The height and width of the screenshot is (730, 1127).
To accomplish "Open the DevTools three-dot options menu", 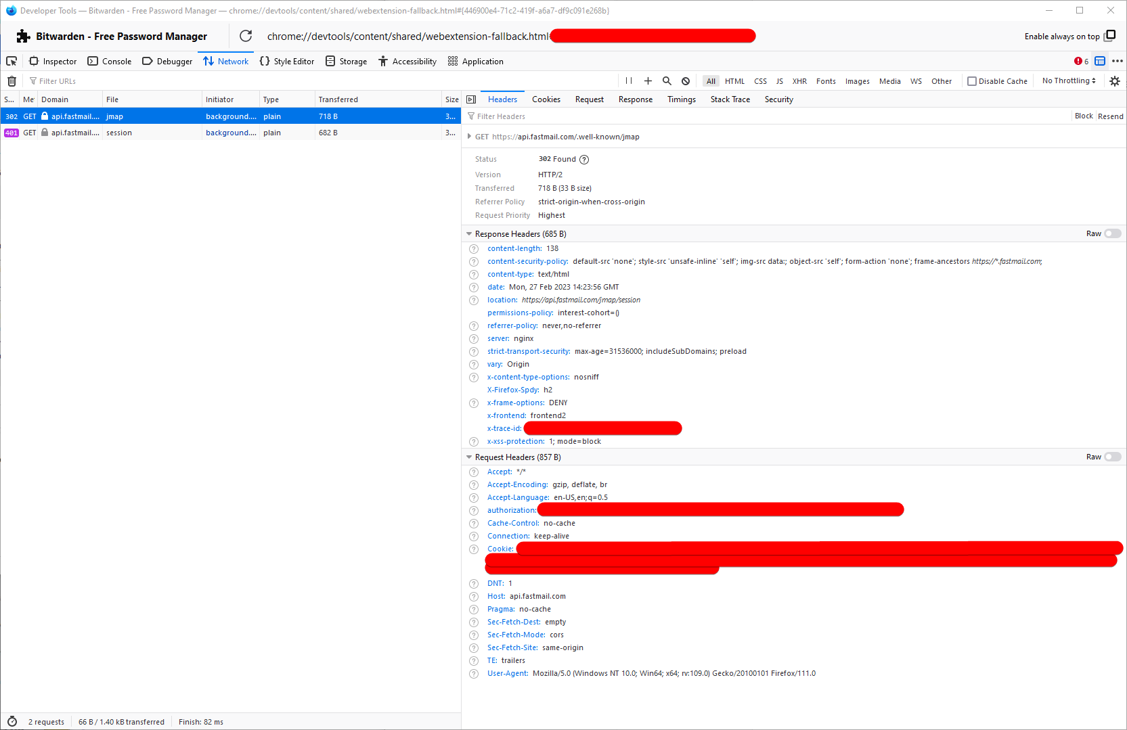I will (x=1118, y=62).
